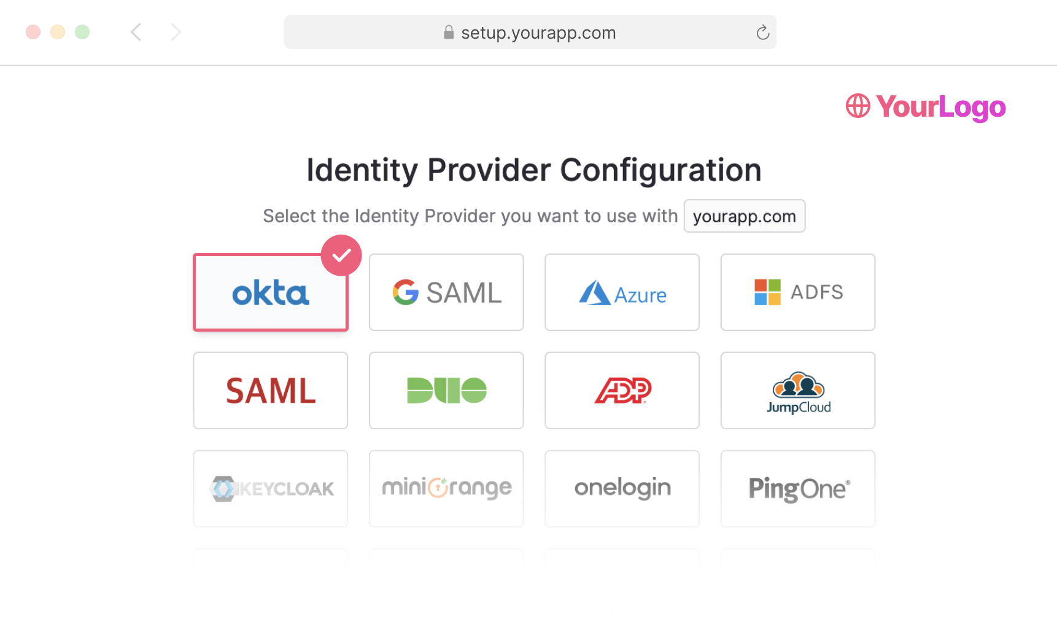Select the Azure provider tile

(x=622, y=292)
